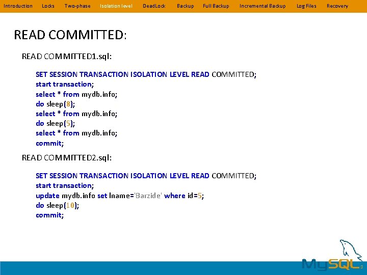Click the "do sleep(5);" line

[55, 123]
